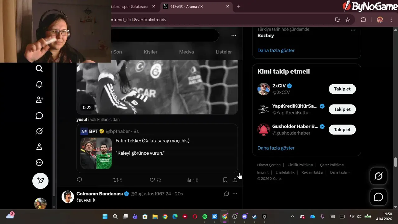Open search options three-dot menu
This screenshot has height=224, width=398.
234,35
